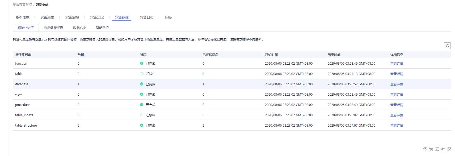
Task: Click the green check icon in view row
Action: click(x=142, y=94)
